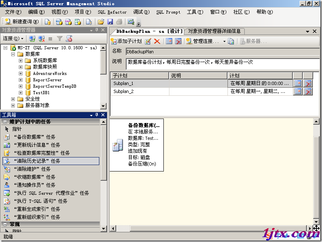Click the subplan schedule calendar icon in designer toolbar
This screenshot has height=242, width=322.
(169, 41)
